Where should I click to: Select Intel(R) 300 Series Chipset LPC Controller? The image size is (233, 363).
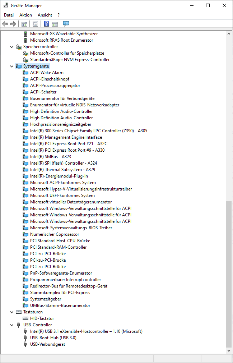coord(89,131)
